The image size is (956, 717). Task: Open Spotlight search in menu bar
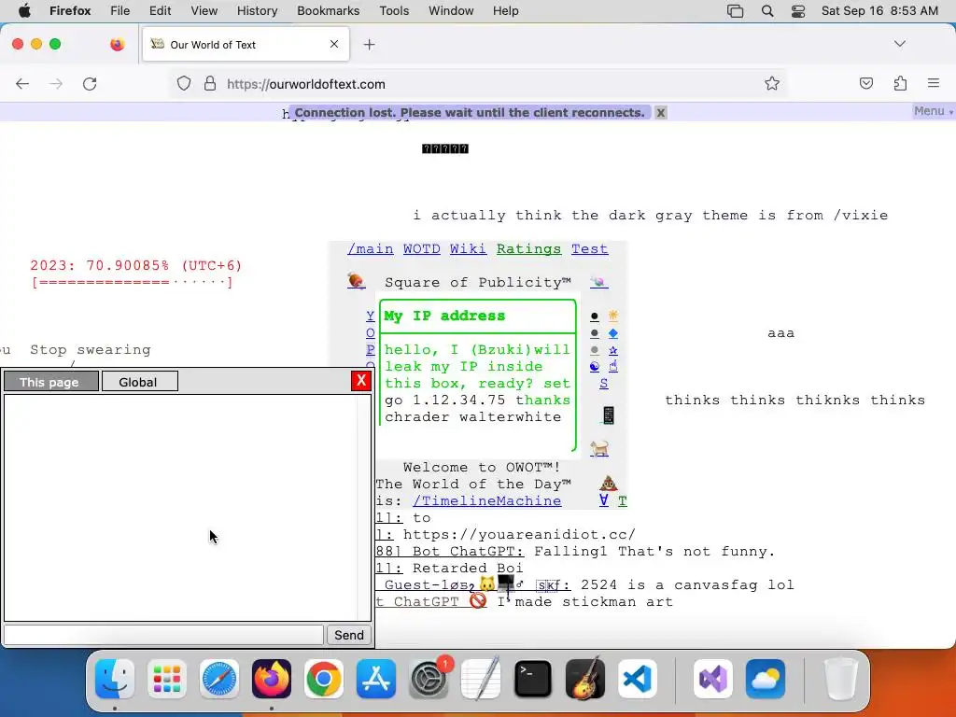(767, 11)
